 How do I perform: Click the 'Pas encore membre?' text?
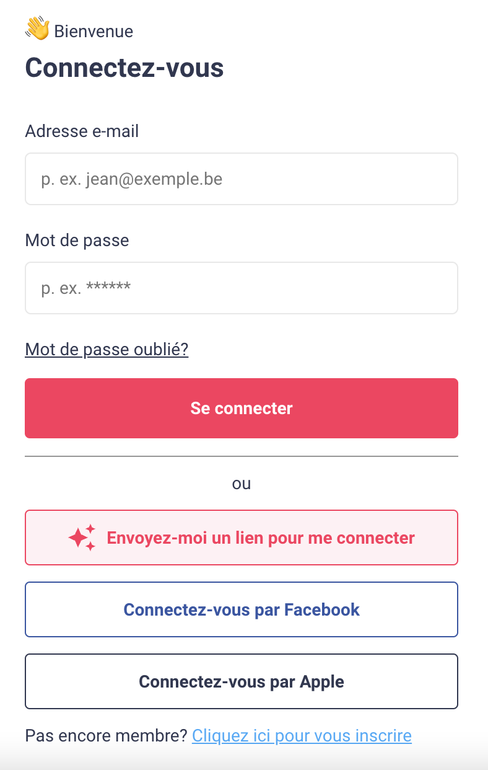[x=106, y=736]
